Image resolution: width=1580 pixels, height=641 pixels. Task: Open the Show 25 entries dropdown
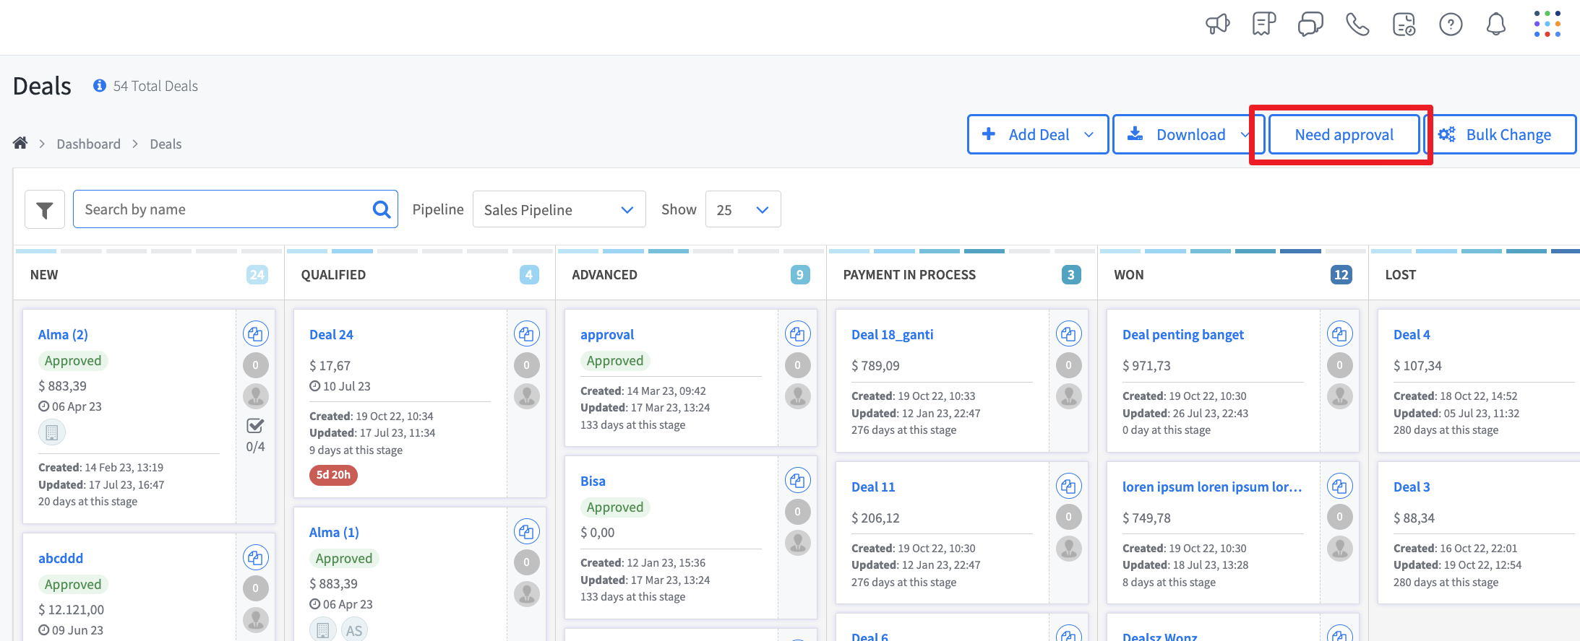(x=742, y=209)
